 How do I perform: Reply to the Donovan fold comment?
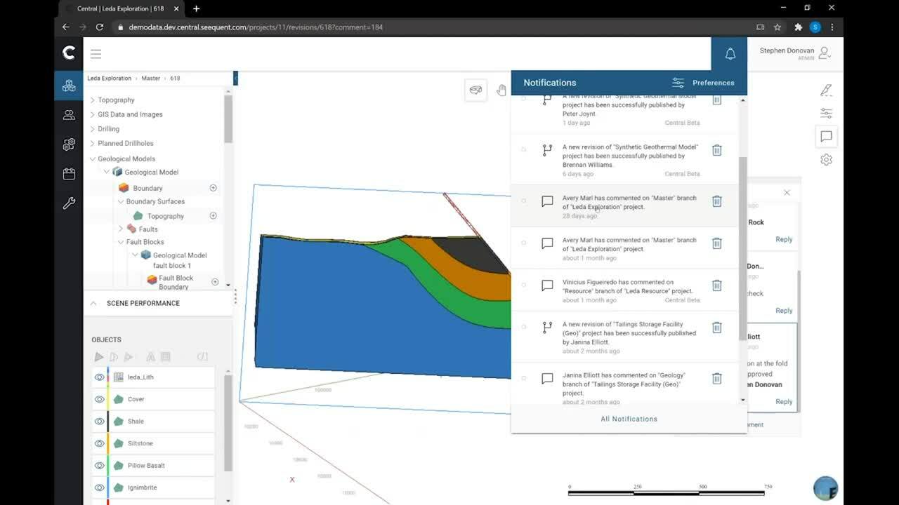point(784,402)
